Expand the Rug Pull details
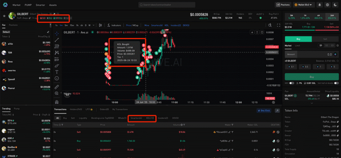This screenshot has height=158, width=341. (x=274, y=14)
